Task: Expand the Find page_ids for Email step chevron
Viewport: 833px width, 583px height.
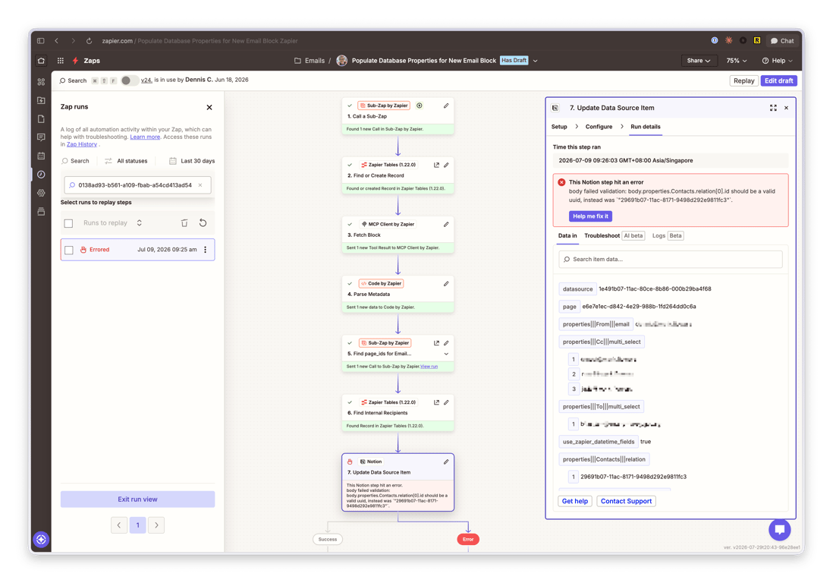Action: pyautogui.click(x=446, y=354)
